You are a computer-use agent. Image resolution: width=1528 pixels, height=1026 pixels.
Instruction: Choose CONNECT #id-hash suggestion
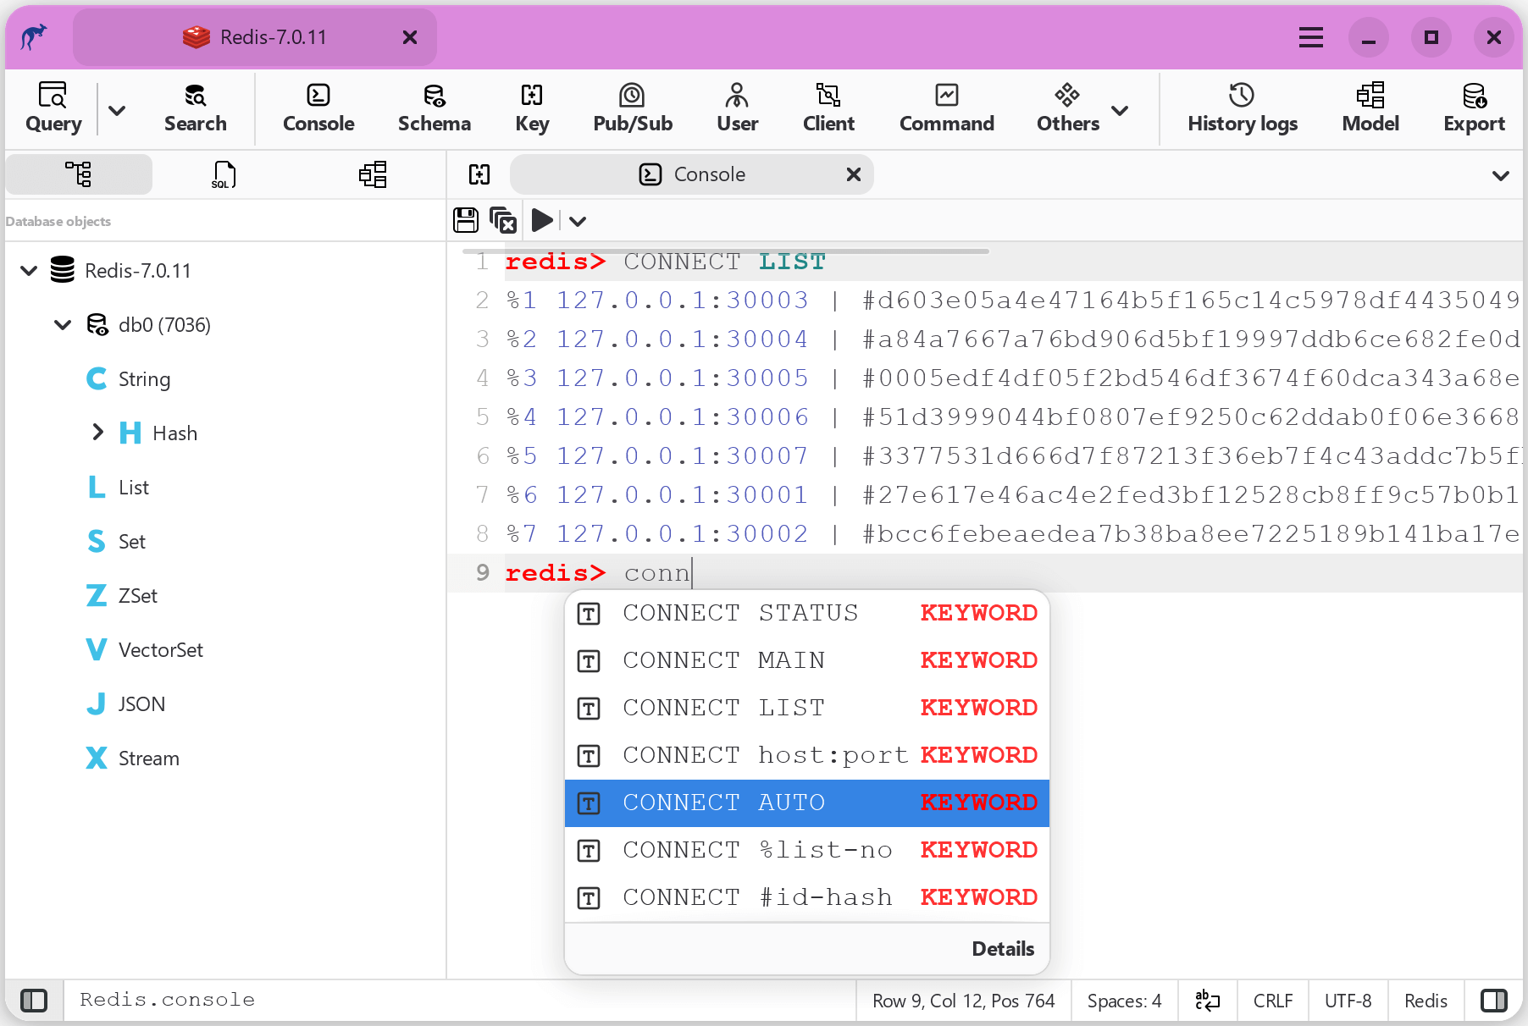pos(806,897)
